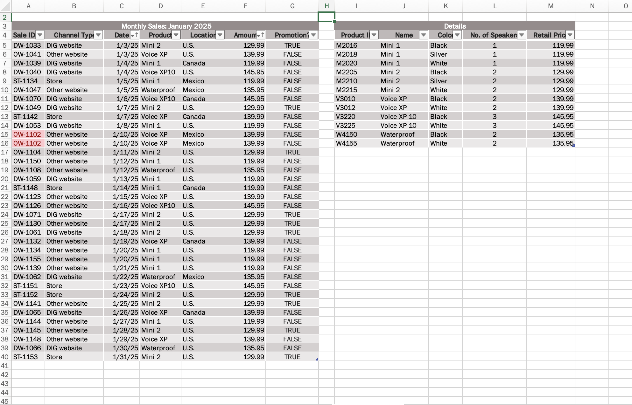The width and height of the screenshot is (632, 405).
Task: Click the Color column filter button
Action: coord(457,35)
